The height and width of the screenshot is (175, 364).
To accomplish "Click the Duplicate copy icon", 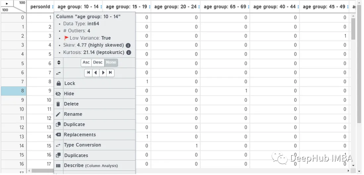I will 59,125.
